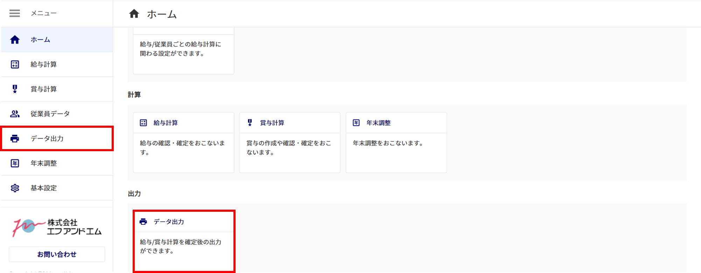Open 給与計算 from the sidebar
Screen dimensions: 701x273
(x=57, y=64)
